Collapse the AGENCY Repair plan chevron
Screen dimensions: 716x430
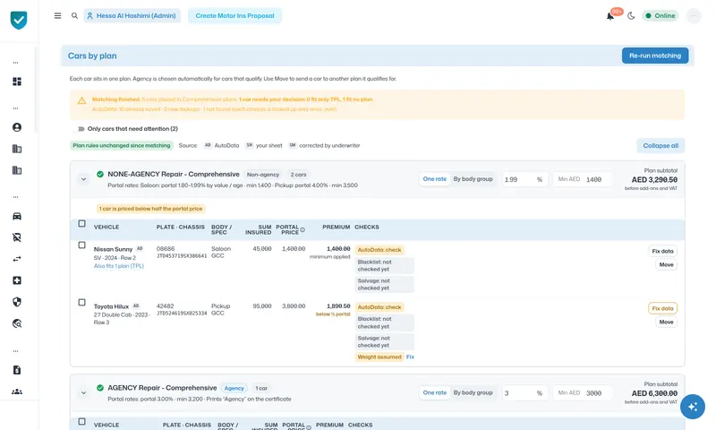tap(83, 392)
